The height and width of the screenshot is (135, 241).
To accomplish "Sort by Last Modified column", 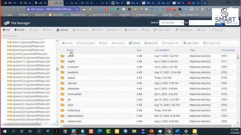I will click(162, 50).
